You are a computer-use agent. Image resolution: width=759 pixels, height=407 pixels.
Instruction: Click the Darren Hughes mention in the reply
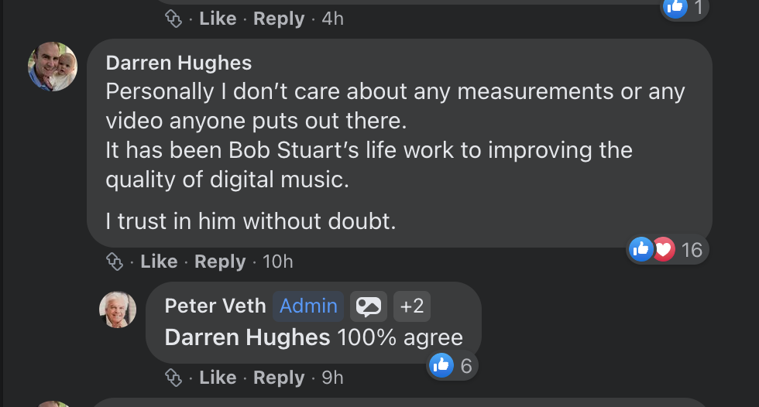(x=247, y=337)
